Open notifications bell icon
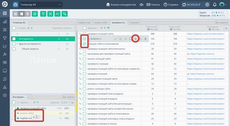Image resolution: width=230 pixels, height=126 pixels. (215, 5)
